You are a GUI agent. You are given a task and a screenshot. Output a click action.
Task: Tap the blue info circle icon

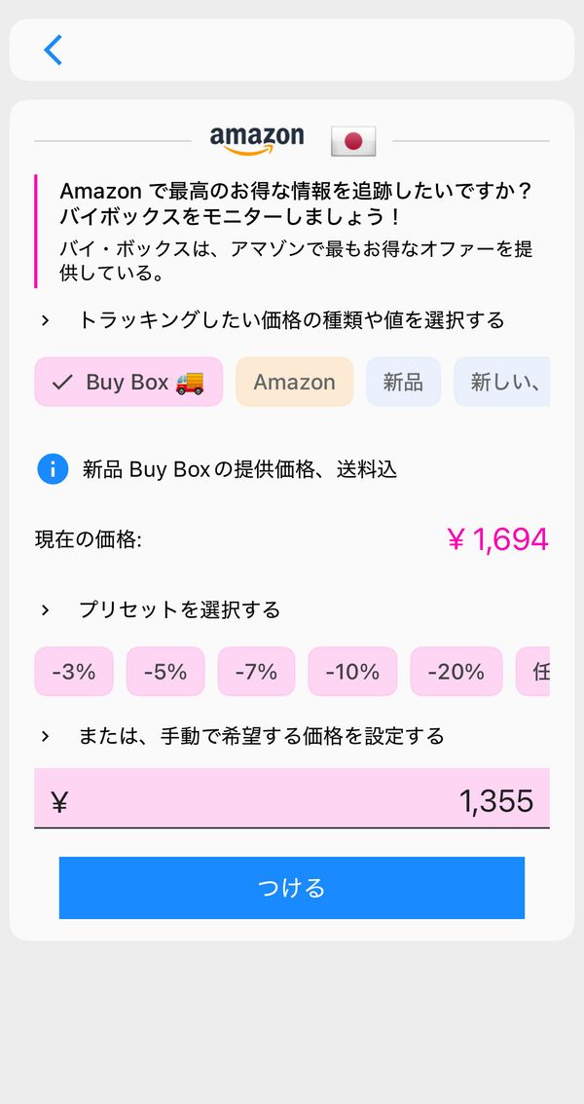click(53, 469)
